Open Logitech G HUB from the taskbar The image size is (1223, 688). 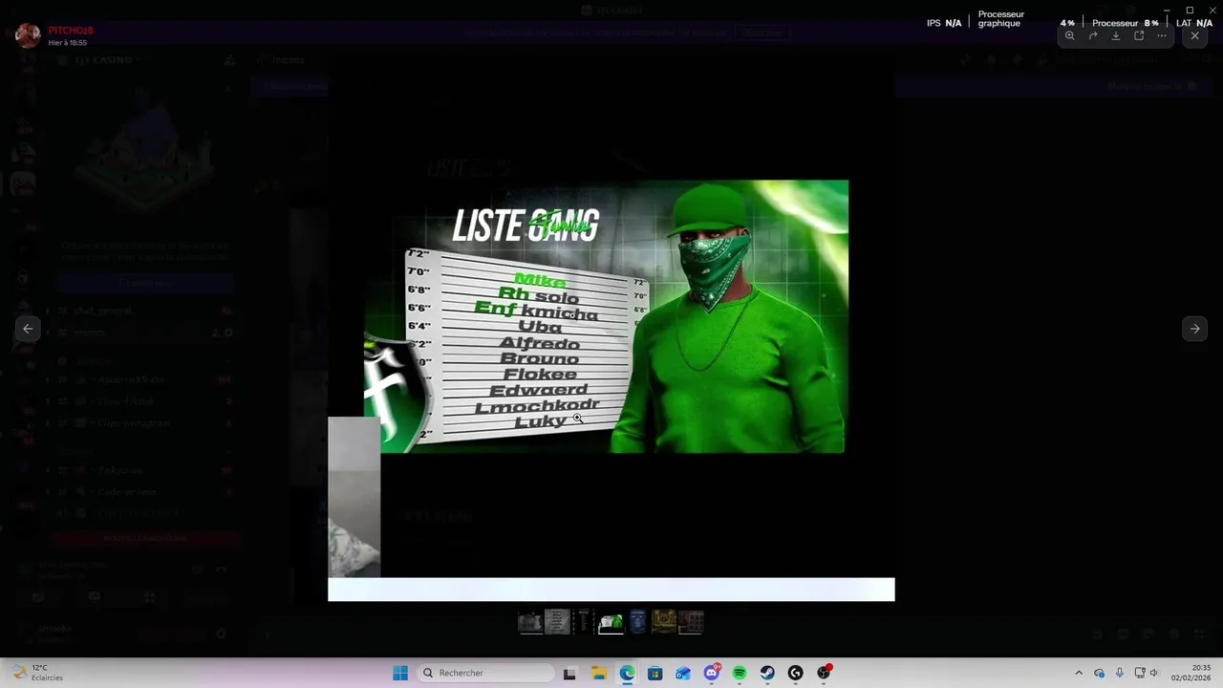point(795,673)
